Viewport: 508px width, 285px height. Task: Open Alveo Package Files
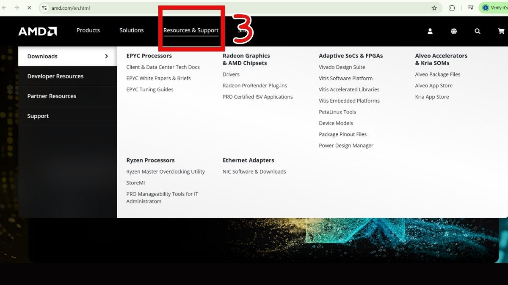click(x=438, y=74)
